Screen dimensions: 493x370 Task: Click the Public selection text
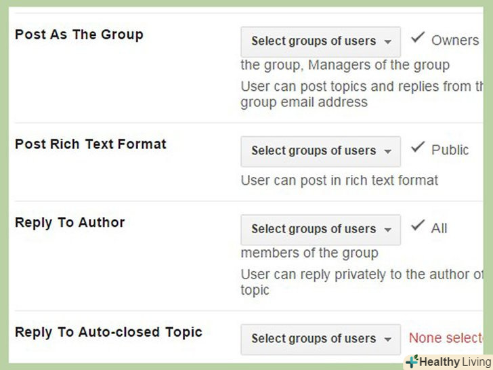pyautogui.click(x=450, y=150)
